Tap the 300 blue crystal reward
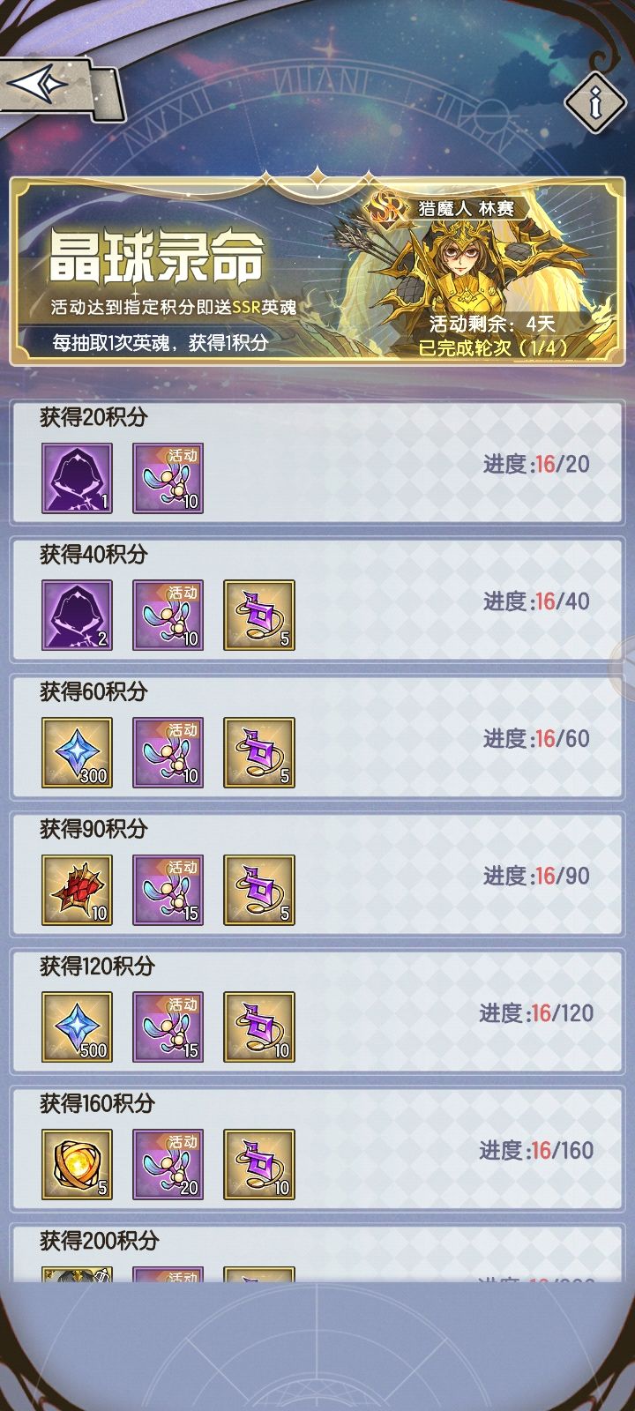Screen dimensions: 635x1411 (78, 753)
